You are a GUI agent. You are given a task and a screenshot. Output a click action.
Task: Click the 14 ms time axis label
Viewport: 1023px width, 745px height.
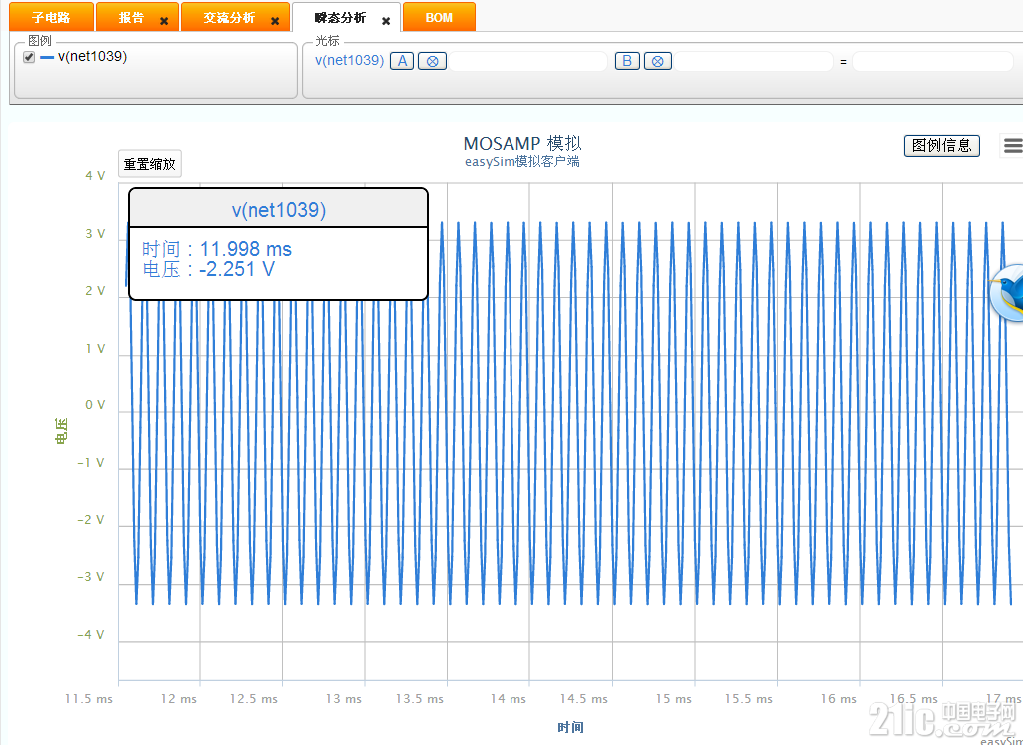(509, 699)
